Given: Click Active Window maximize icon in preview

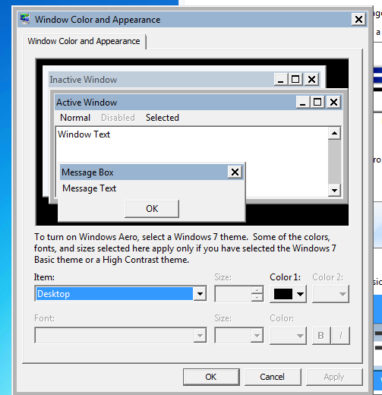Looking at the screenshot, I should click(x=317, y=103).
